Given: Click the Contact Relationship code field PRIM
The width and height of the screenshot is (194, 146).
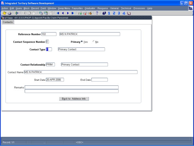Looking at the screenshot, I should 50,65.
